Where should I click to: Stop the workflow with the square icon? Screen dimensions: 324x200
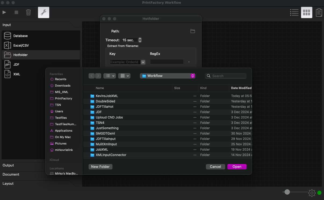16,12
